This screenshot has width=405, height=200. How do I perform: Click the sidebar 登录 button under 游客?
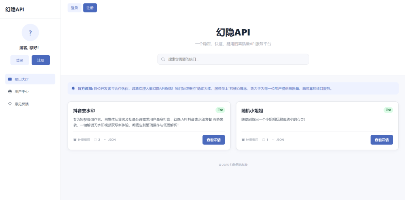tap(20, 60)
